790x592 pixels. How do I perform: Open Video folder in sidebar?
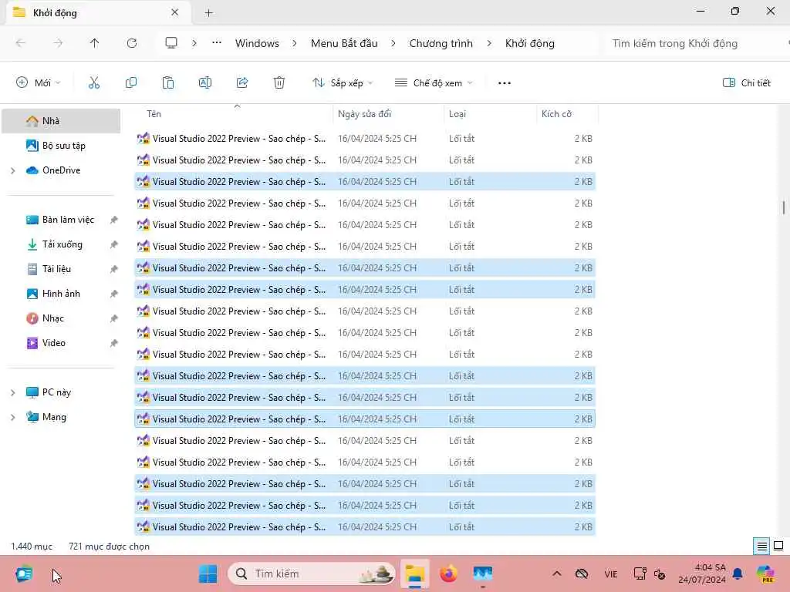(61, 343)
